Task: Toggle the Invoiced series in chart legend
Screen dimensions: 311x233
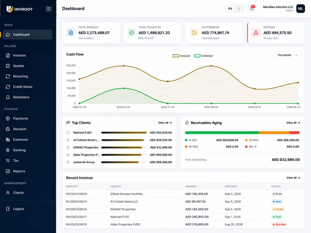Action: tap(181, 56)
